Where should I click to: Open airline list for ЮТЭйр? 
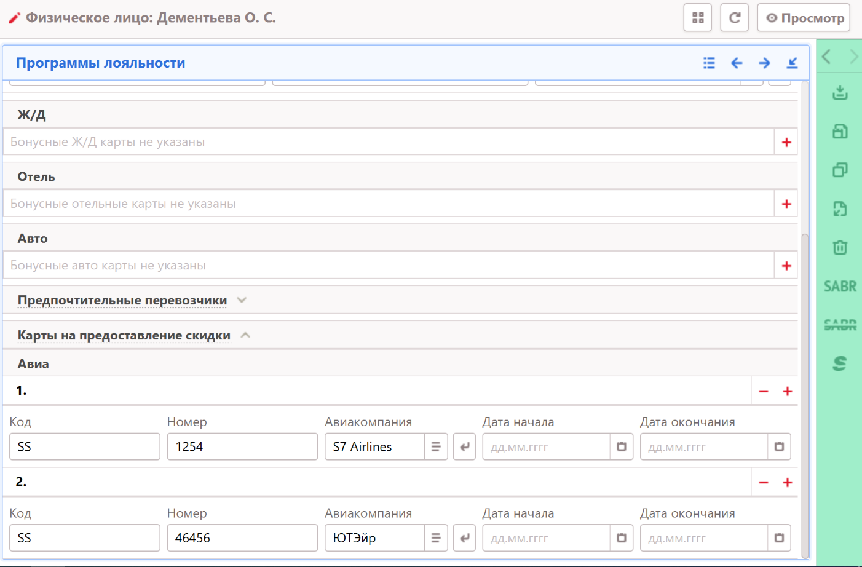[435, 538]
